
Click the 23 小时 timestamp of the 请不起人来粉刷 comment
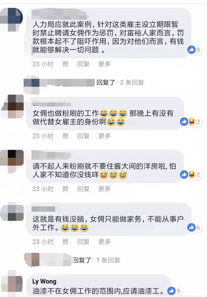point(43,189)
